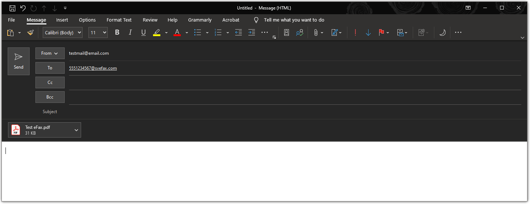The height and width of the screenshot is (204, 530).
Task: Mark message as High Importance
Action: [x=355, y=32]
